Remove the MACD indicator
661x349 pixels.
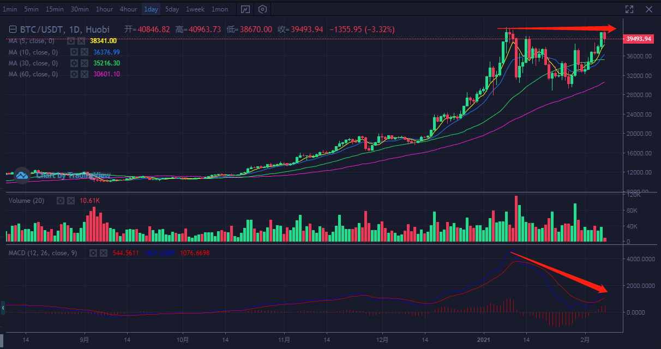pos(104,253)
